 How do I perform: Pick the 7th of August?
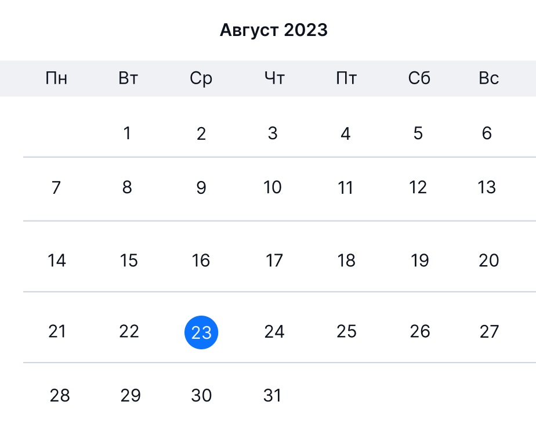[x=56, y=187]
